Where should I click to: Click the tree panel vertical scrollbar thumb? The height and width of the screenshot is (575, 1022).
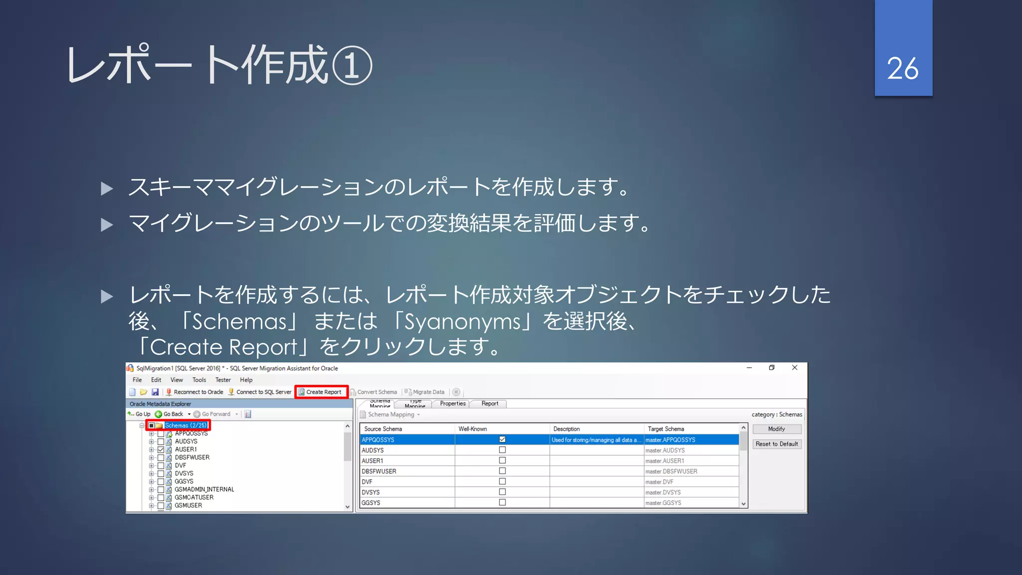347,446
